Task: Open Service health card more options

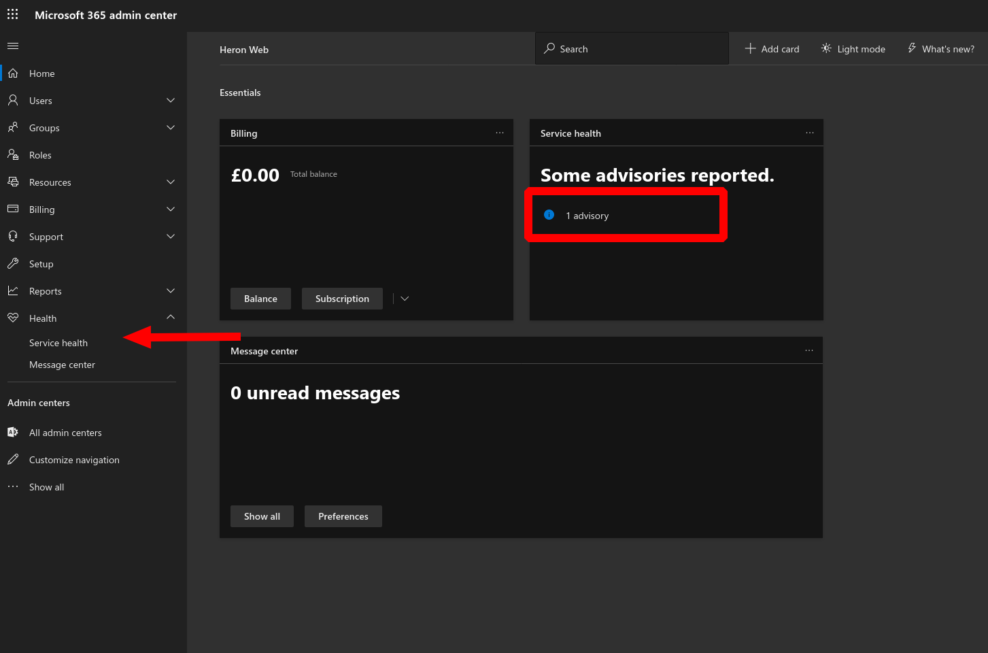Action: pyautogui.click(x=810, y=133)
